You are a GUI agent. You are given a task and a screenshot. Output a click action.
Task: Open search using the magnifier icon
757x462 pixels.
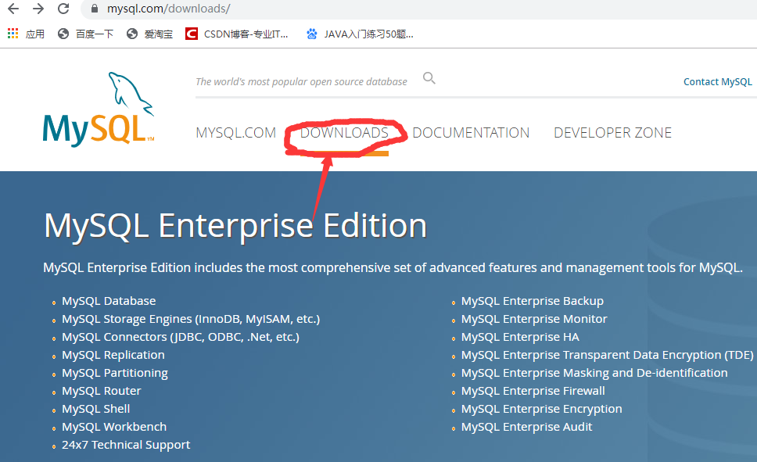pos(429,78)
